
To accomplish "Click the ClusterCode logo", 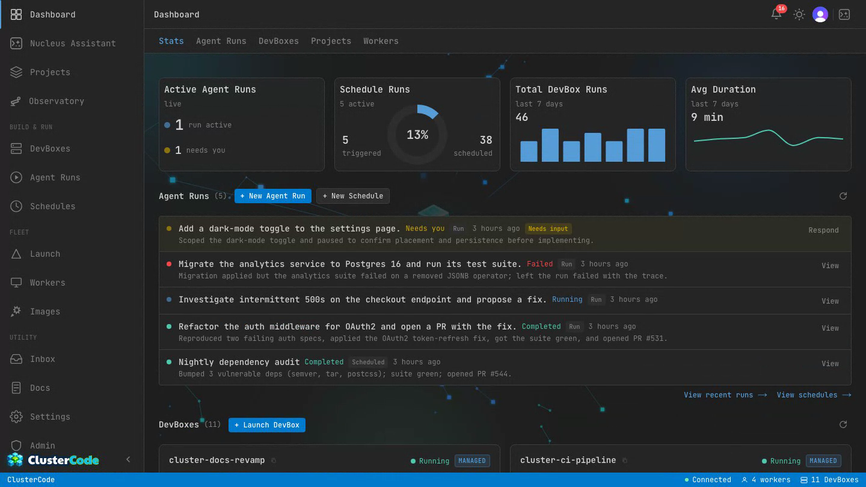I will pos(53,460).
